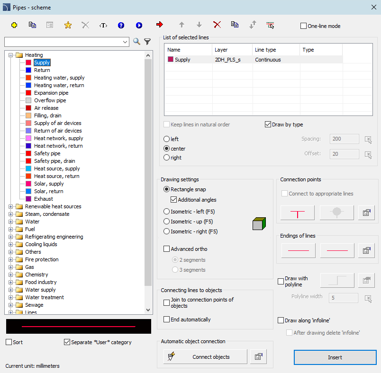
Task: Collapse the Heating tree folder
Action: coord(10,55)
